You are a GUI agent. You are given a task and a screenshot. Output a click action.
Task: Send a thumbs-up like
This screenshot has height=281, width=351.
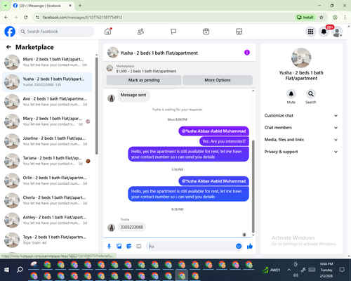250,246
